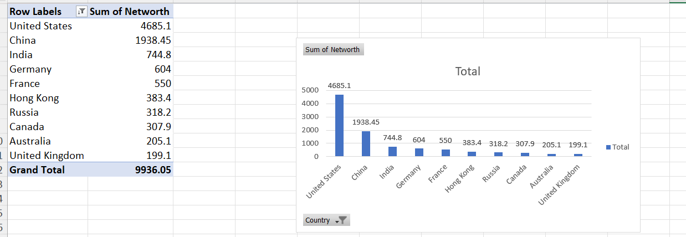Image resolution: width=686 pixels, height=237 pixels.
Task: Select the India bar in chart
Action: pos(392,151)
